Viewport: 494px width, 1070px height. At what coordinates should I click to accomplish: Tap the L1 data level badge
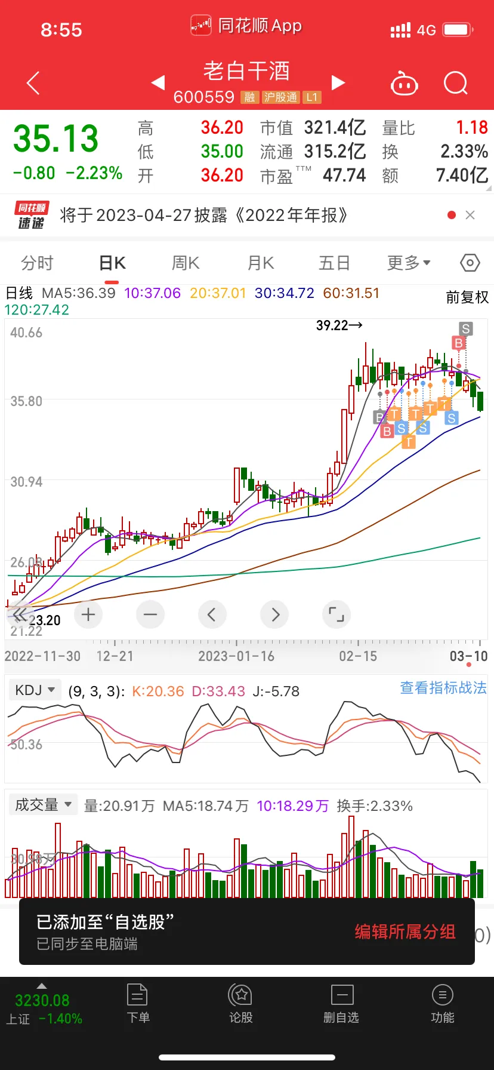[312, 97]
